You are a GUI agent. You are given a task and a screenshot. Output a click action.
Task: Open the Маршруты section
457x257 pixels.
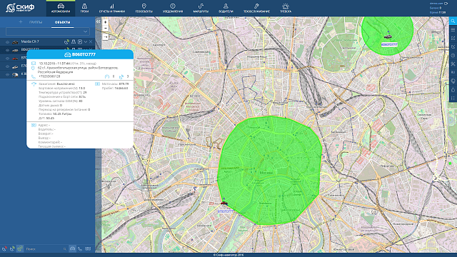201,8
